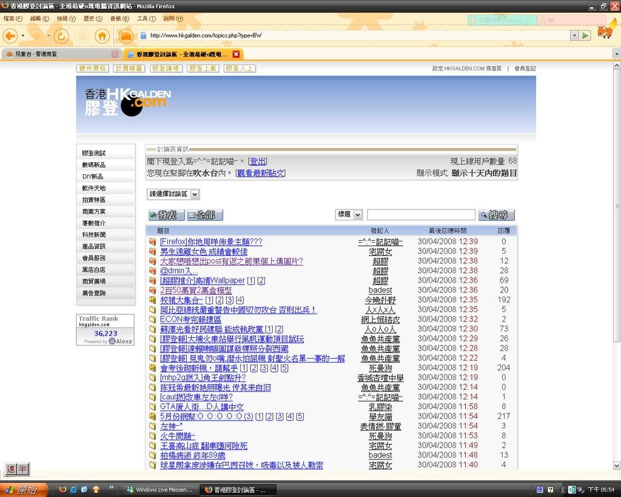Viewport: 621px width, 497px height.
Task: Expand the address bar URL history dropdown
Action: point(574,36)
